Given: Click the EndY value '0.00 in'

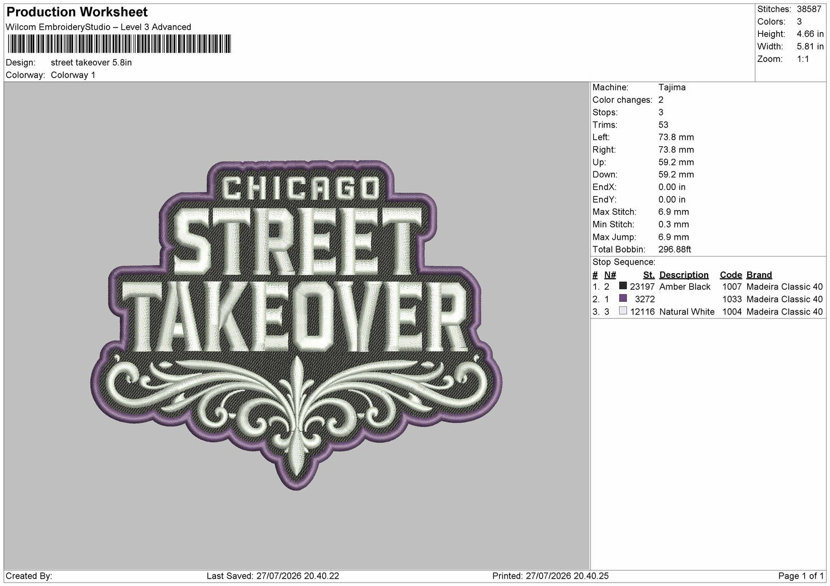Looking at the screenshot, I should [672, 200].
